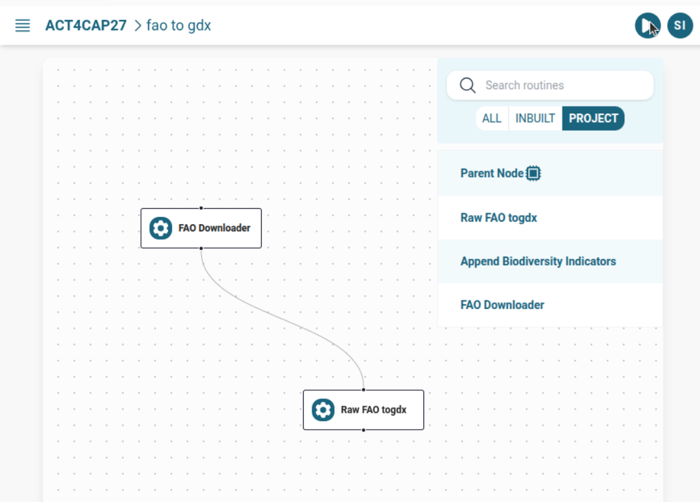Select Append Biodiversity Indicators routine
Viewport: 700px width, 502px height.
tap(550, 262)
